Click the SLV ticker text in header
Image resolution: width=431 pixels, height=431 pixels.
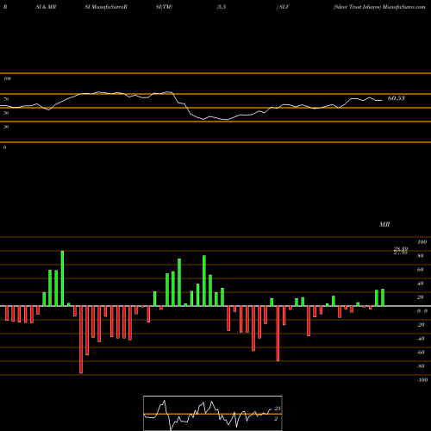pyautogui.click(x=284, y=7)
